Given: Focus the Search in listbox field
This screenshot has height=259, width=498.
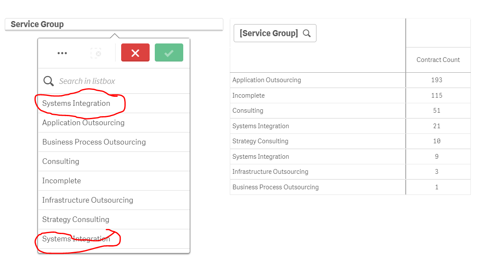Looking at the screenshot, I should (121, 81).
